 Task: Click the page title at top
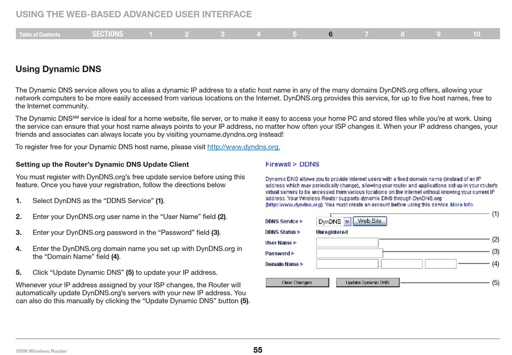pos(134,15)
